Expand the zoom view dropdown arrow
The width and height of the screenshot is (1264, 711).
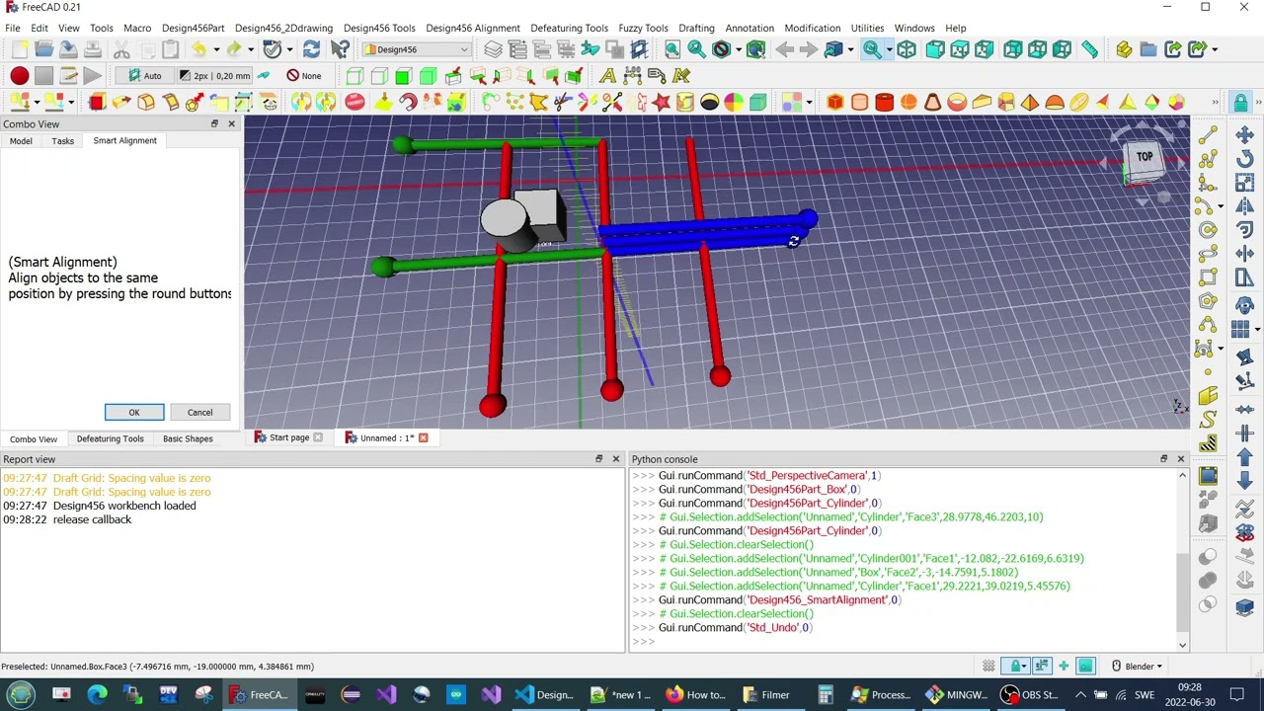pyautogui.click(x=889, y=49)
